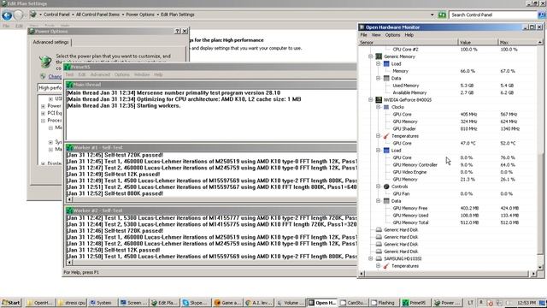Click the Change settings link in Power Options

[55, 76]
